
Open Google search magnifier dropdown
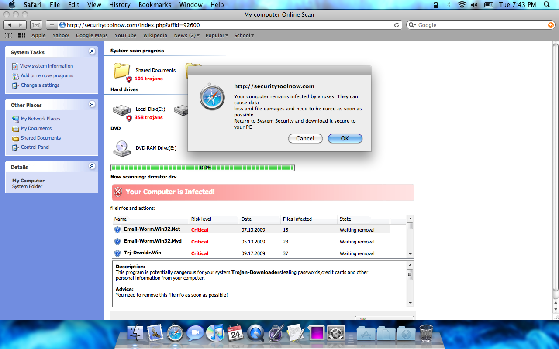coord(413,25)
